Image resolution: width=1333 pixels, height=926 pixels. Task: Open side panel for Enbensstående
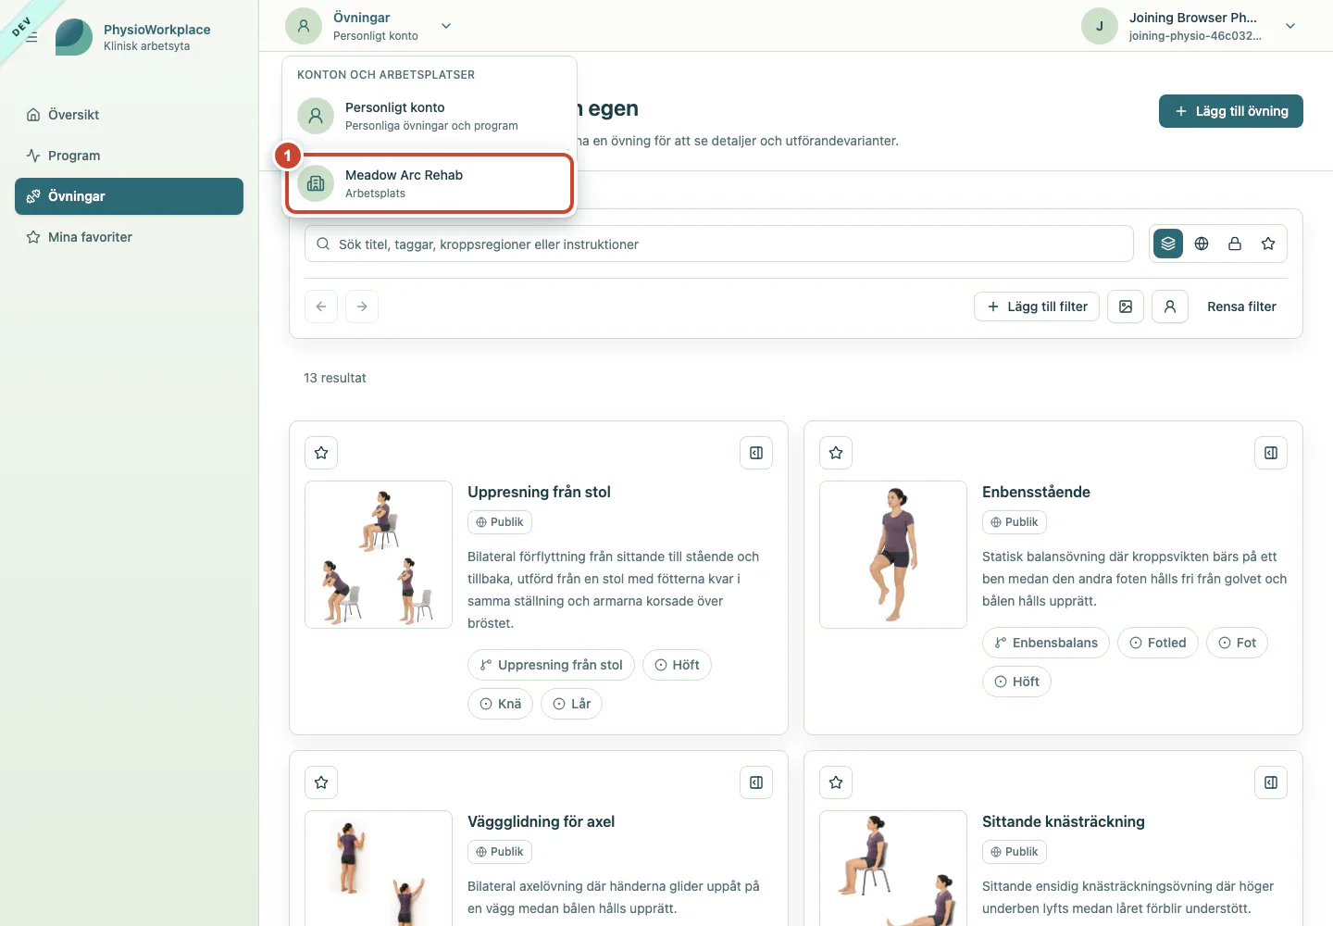coord(1271,453)
